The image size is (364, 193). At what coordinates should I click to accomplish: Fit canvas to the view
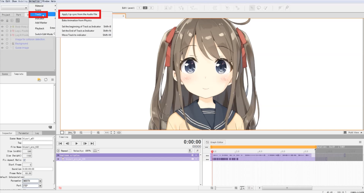[113, 133]
